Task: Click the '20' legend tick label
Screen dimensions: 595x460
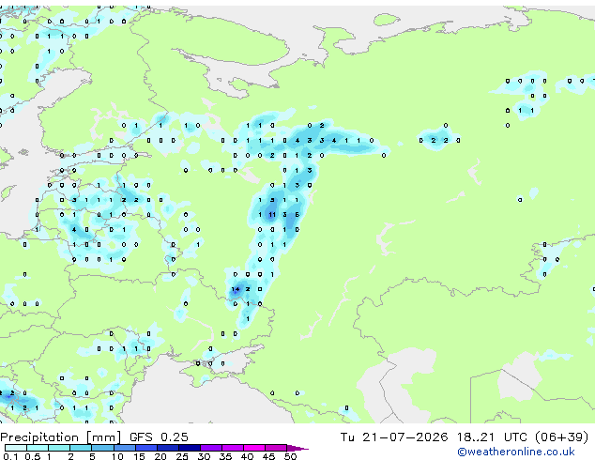Action: pyautogui.click(x=160, y=456)
